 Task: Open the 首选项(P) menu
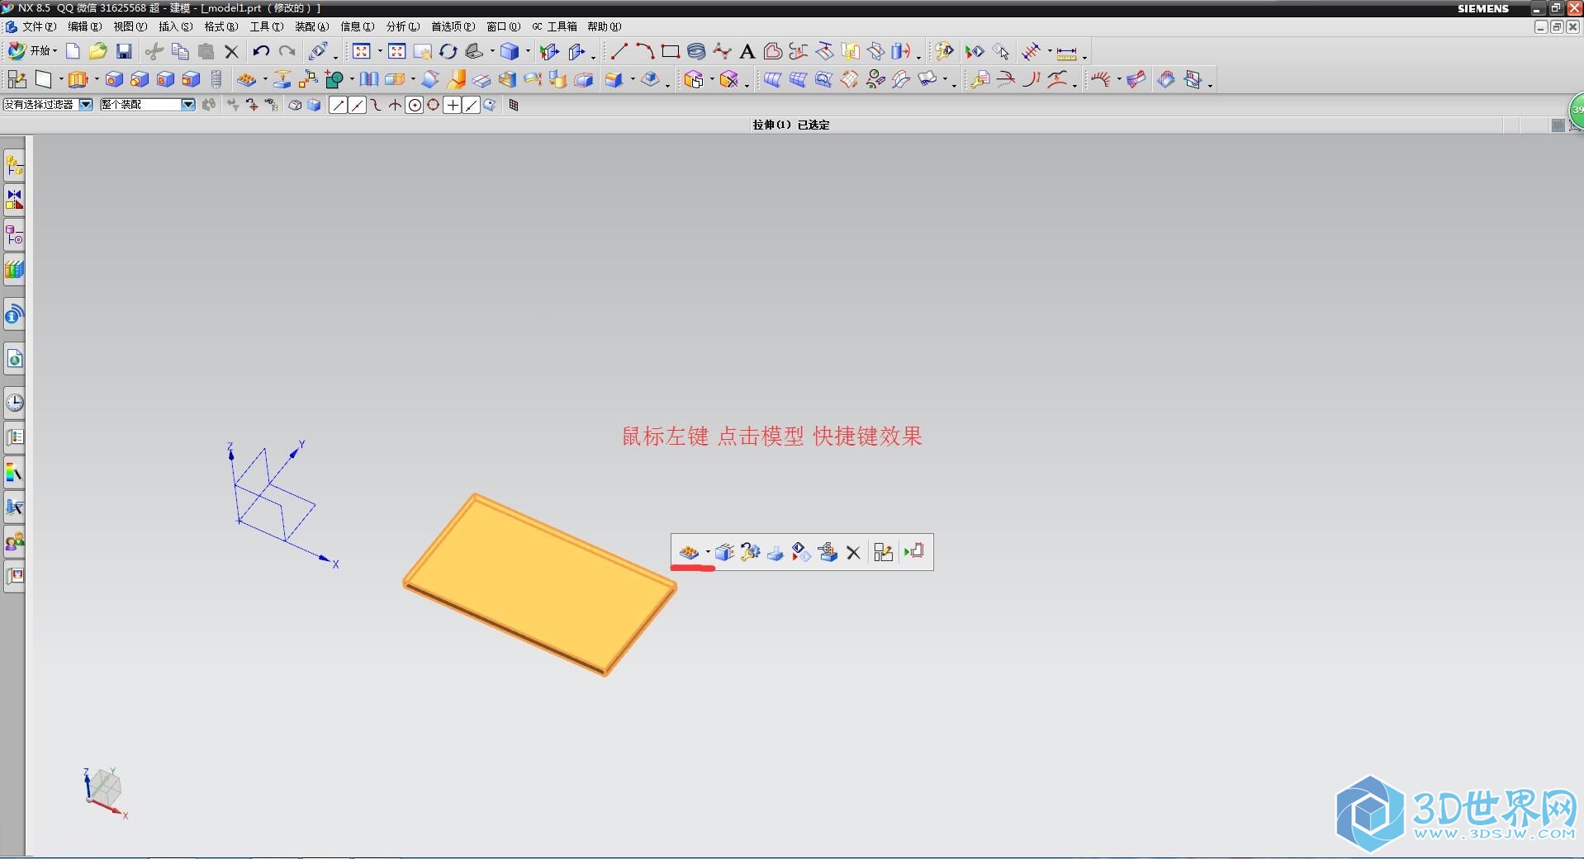coord(453,26)
